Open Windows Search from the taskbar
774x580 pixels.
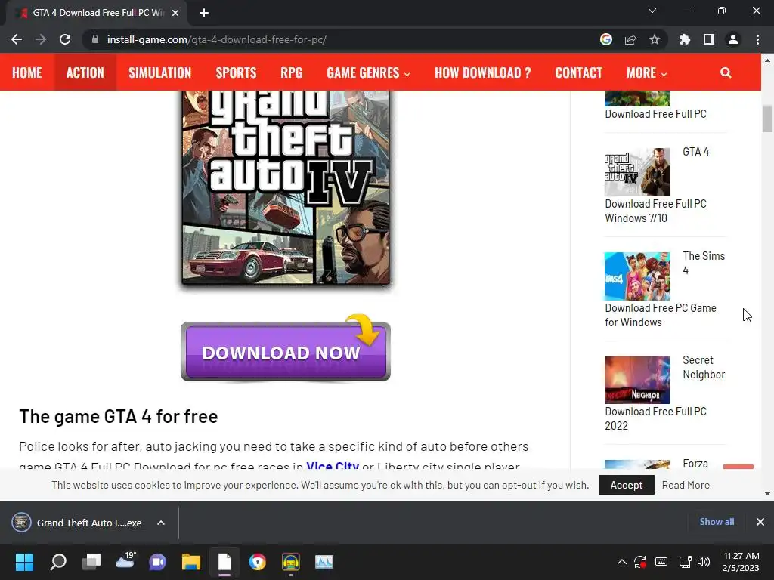(58, 562)
